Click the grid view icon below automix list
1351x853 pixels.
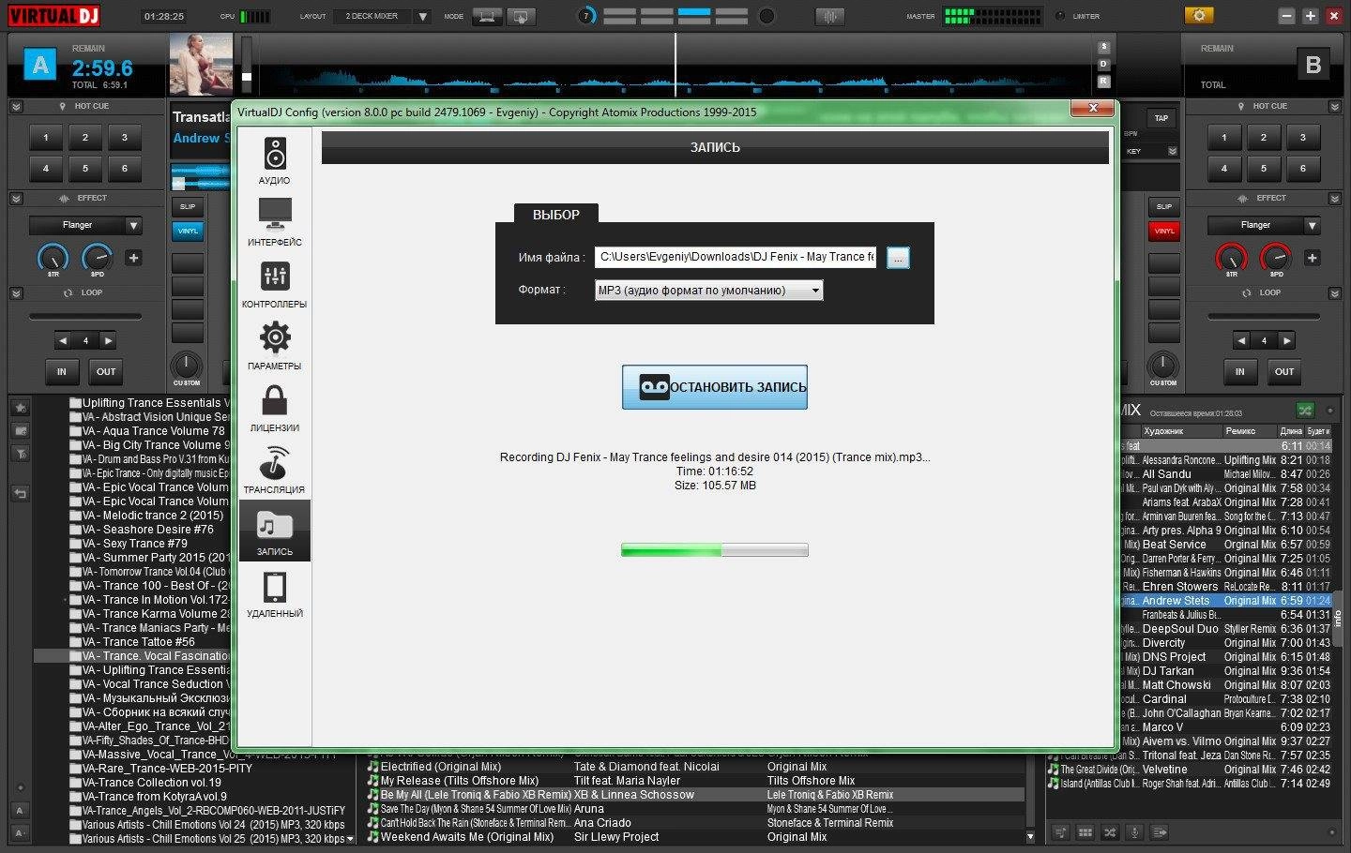pyautogui.click(x=1085, y=832)
